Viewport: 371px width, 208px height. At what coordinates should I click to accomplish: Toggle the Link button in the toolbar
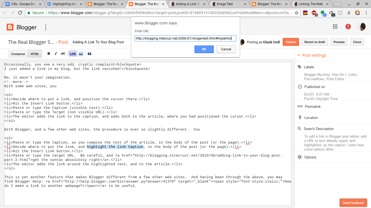pyautogui.click(x=72, y=53)
